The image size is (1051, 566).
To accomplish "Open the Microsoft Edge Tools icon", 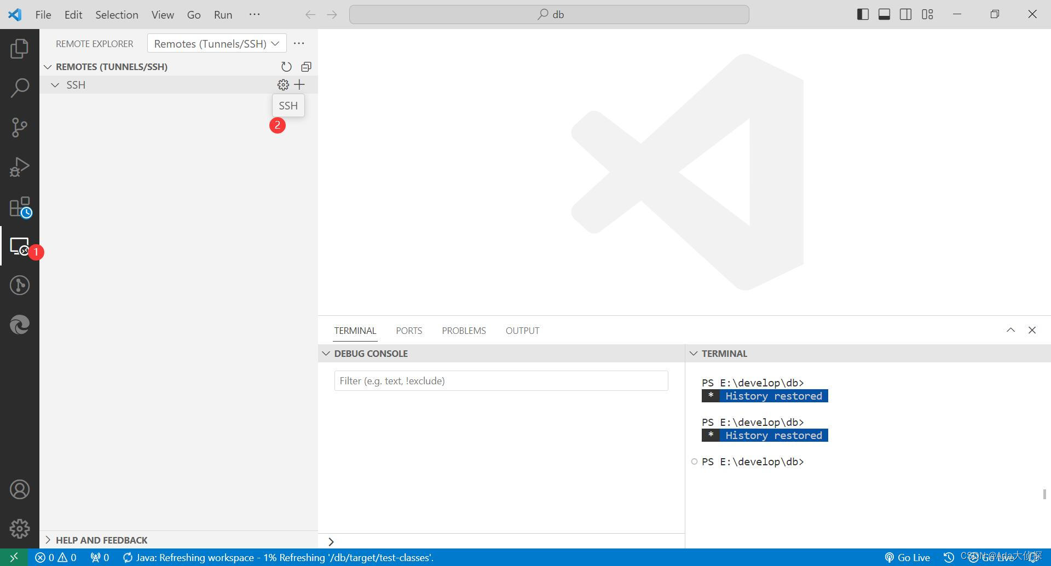I will 20,325.
